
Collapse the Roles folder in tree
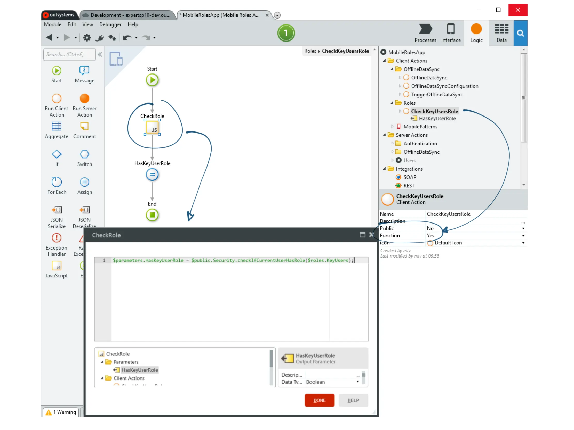click(x=392, y=103)
